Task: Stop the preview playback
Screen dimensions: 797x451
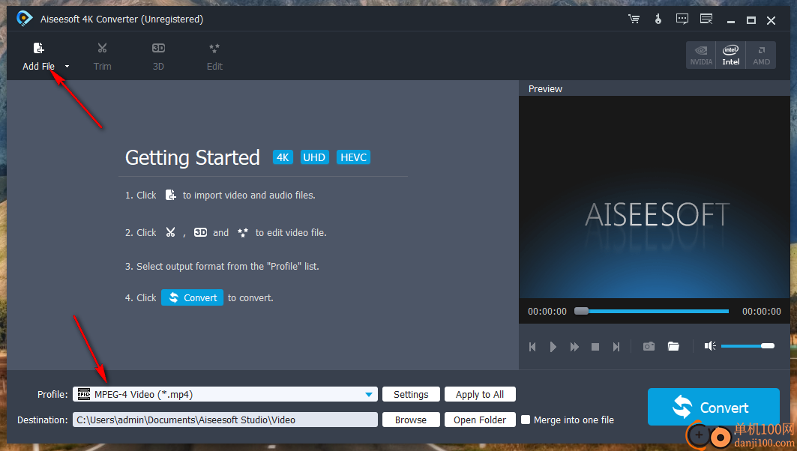Action: [595, 347]
